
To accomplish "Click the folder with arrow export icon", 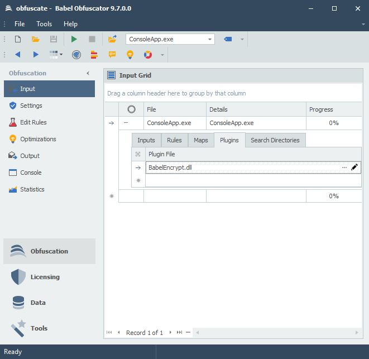I will (x=112, y=39).
